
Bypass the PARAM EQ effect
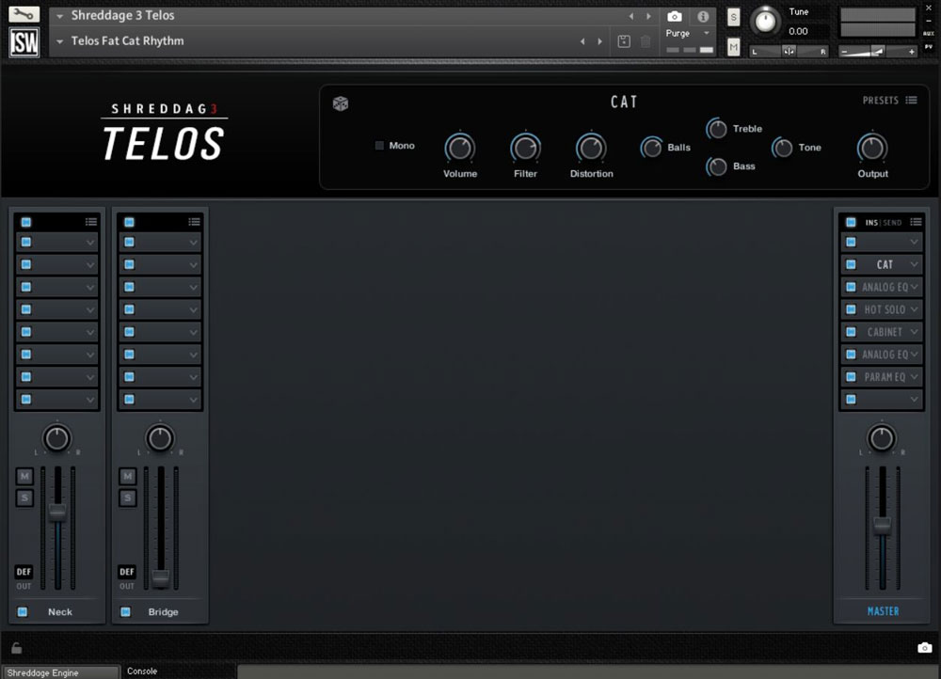851,377
